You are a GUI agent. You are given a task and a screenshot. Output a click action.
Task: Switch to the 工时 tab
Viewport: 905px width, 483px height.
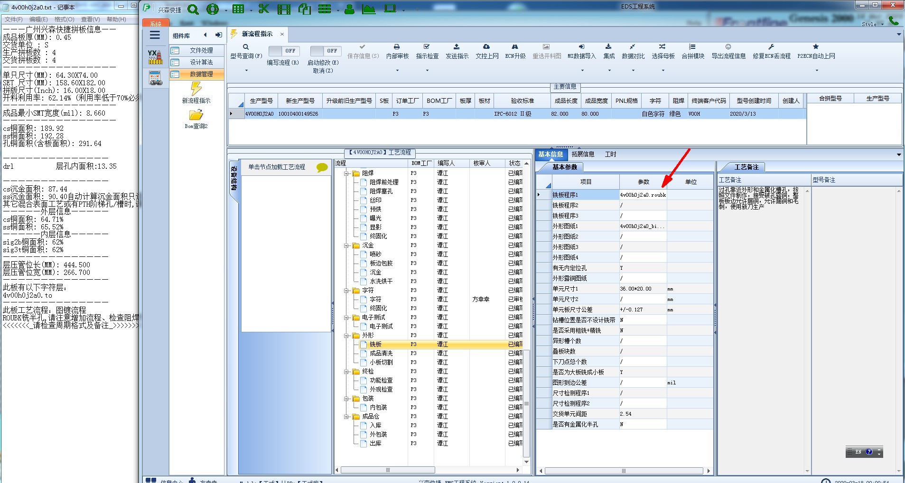click(610, 155)
